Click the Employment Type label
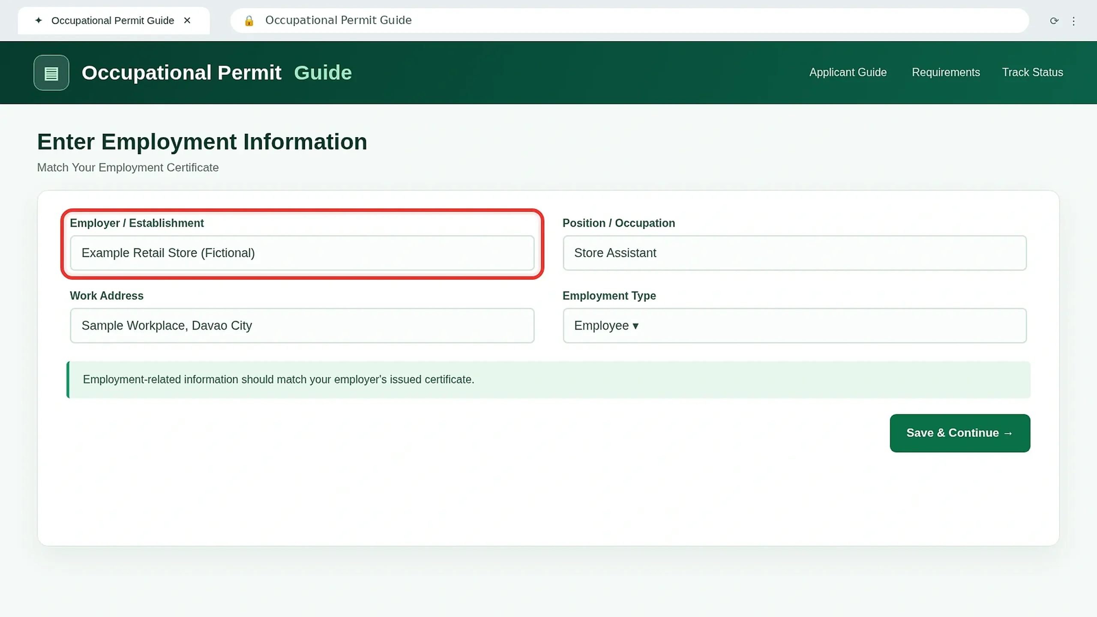 (609, 296)
